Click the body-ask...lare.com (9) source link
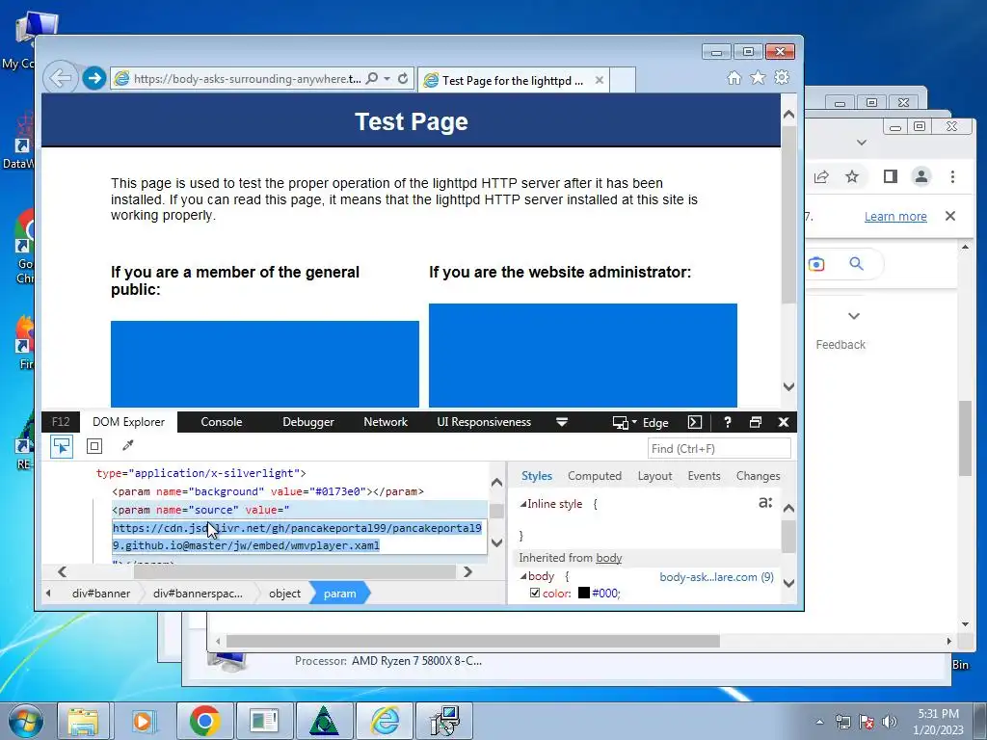 tap(716, 577)
